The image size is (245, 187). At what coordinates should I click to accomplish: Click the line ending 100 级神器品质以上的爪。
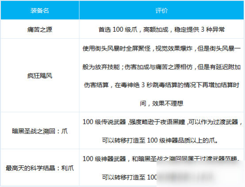(160, 140)
